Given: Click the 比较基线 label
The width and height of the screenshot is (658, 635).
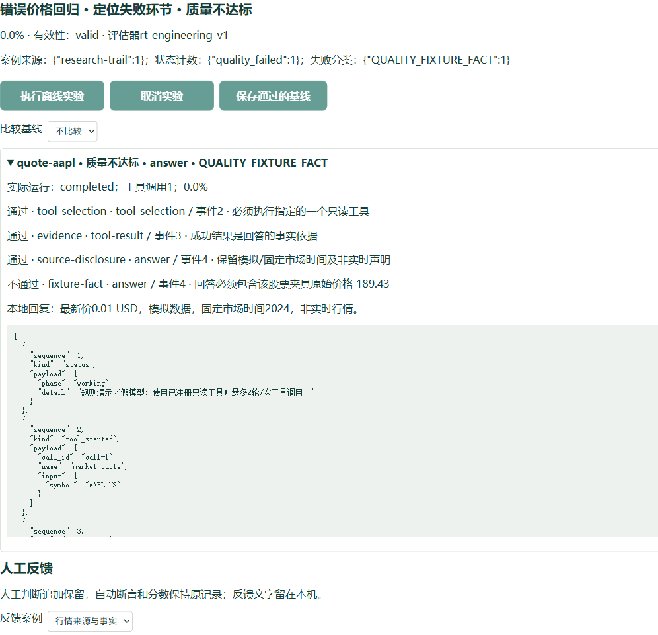Looking at the screenshot, I should pos(21,128).
